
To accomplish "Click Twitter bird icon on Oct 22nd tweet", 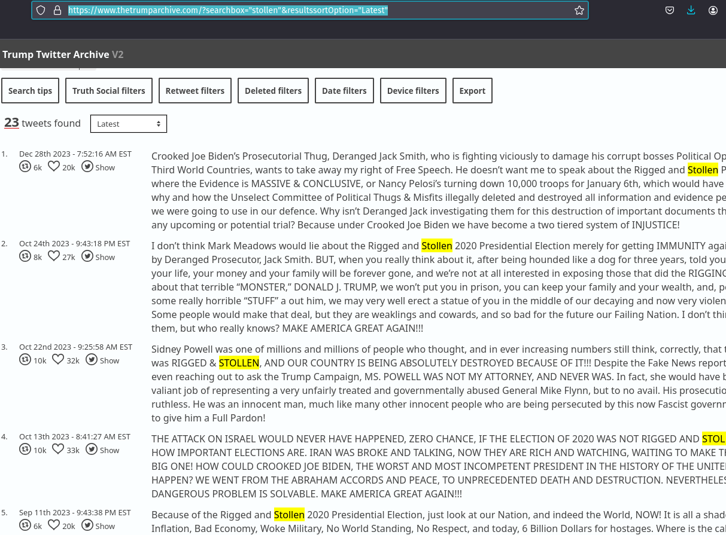I will (x=92, y=360).
